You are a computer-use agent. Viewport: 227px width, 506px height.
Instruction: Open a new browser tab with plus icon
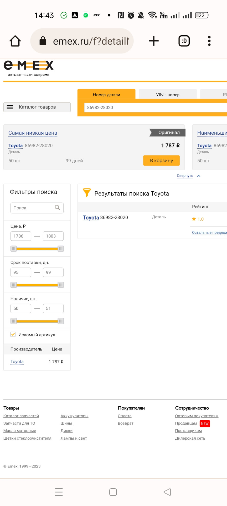(x=154, y=41)
